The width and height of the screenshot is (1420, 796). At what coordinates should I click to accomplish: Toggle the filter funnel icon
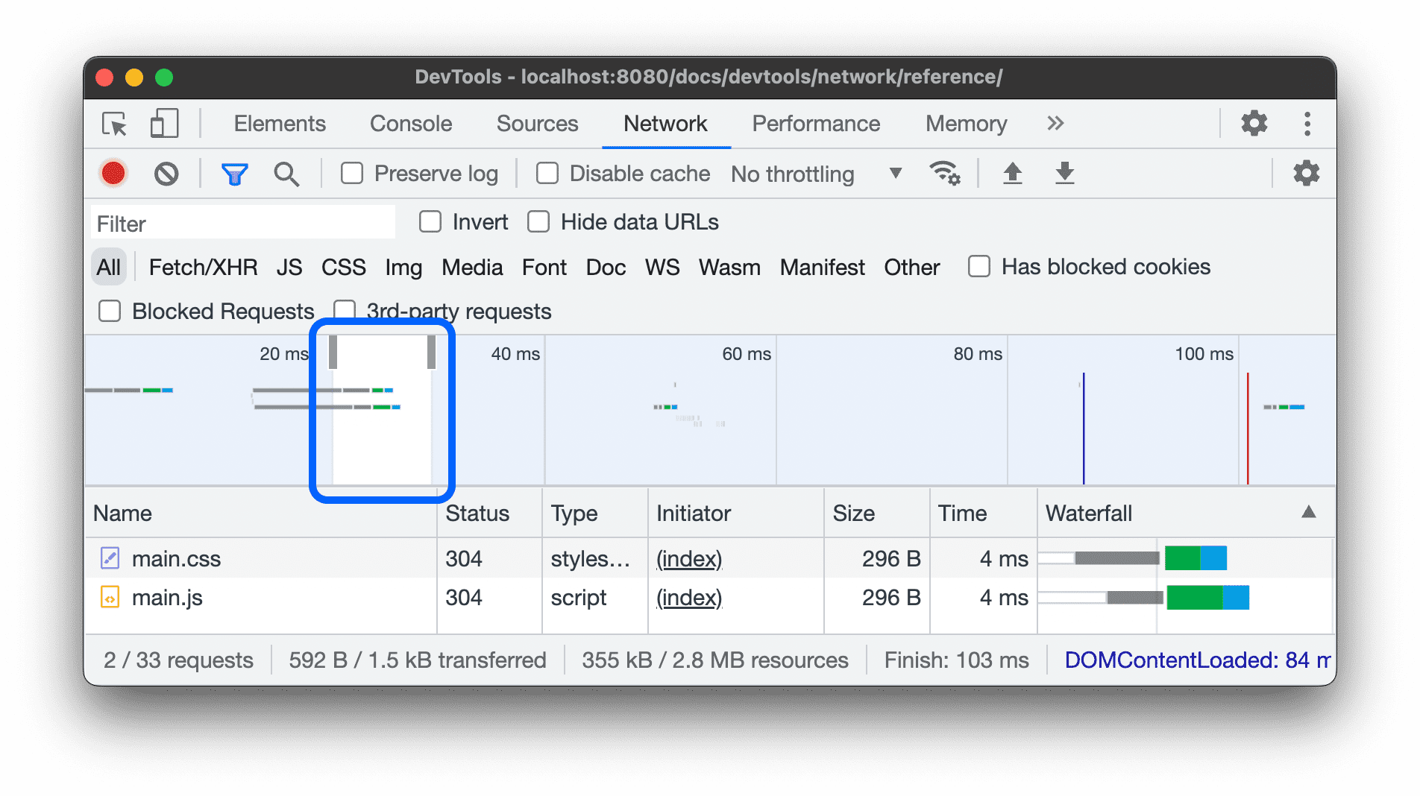click(234, 174)
